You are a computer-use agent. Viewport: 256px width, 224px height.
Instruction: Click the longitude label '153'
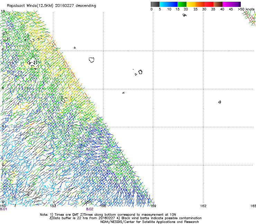53,206
